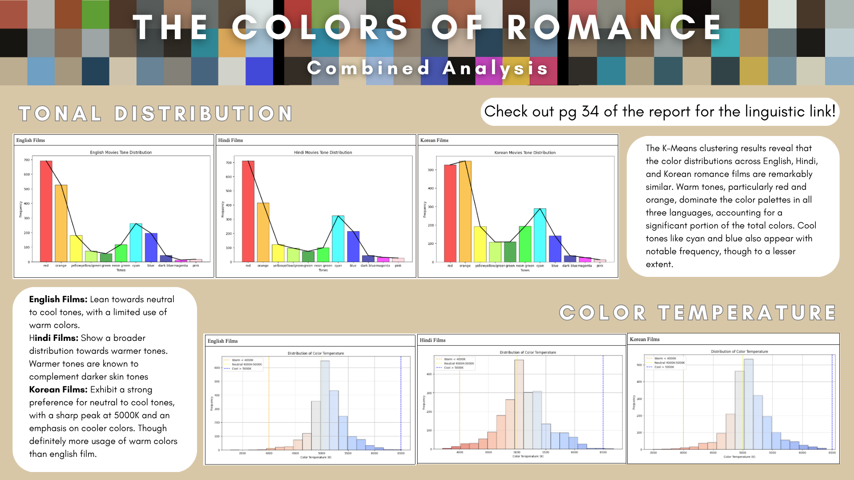854x480 pixels.
Task: Click the "Korean Films" header above temperature histogram
Action: coord(645,340)
